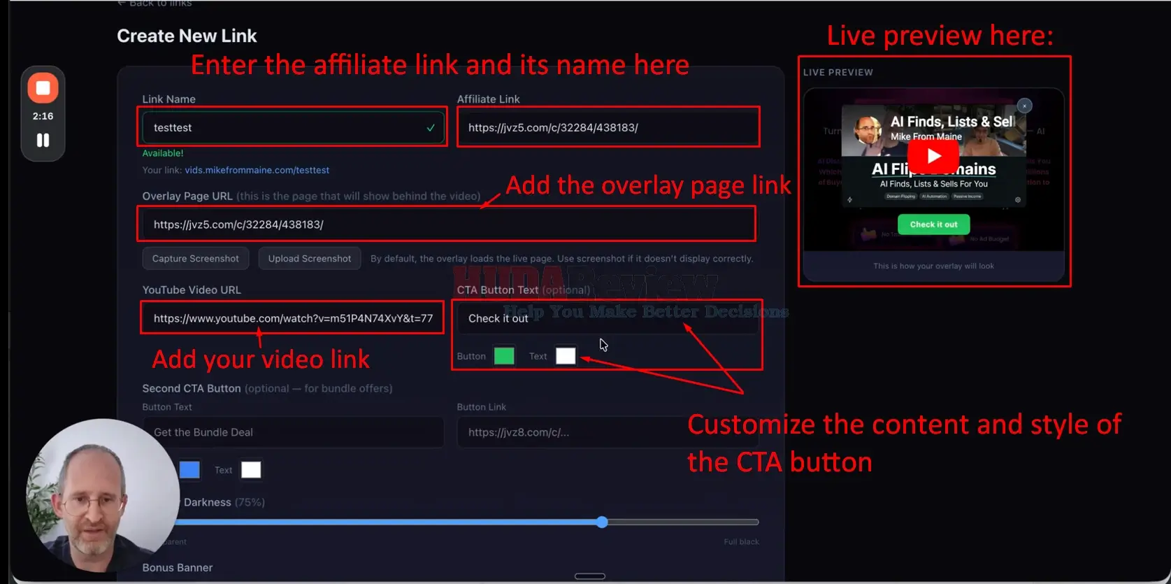This screenshot has width=1171, height=584.
Task: Click the Full black slider label
Action: click(741, 541)
